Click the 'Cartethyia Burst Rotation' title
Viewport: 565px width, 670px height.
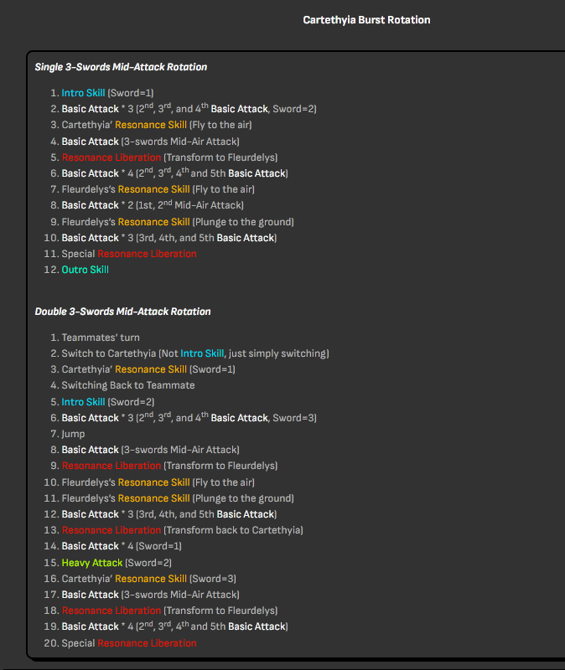pyautogui.click(x=366, y=20)
